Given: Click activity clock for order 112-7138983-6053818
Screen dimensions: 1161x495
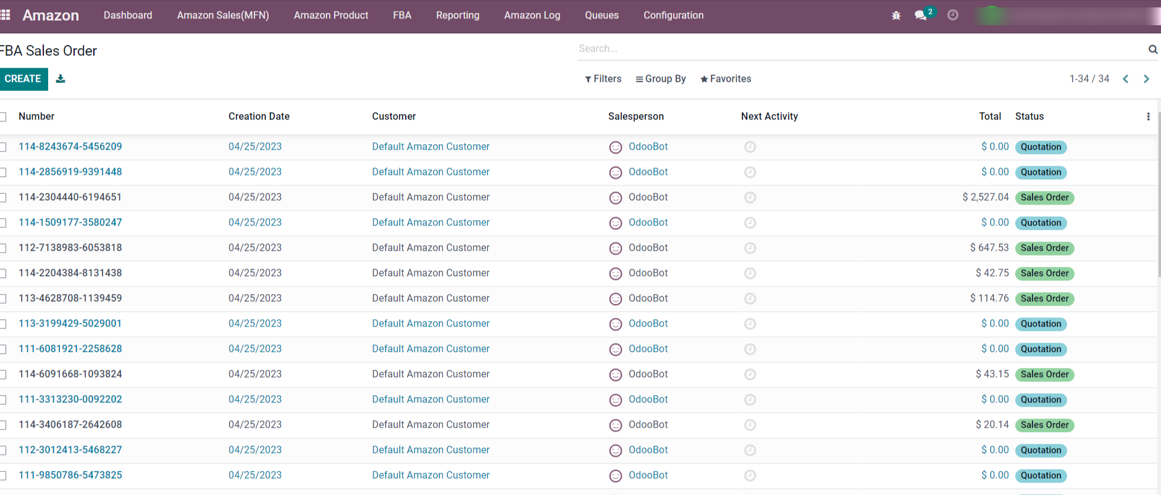Looking at the screenshot, I should pyautogui.click(x=750, y=248).
